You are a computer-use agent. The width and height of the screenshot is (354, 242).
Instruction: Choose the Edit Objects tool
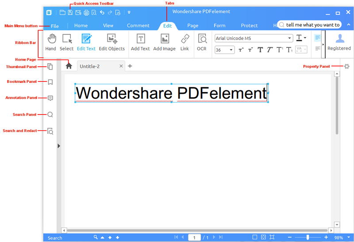tap(112, 42)
